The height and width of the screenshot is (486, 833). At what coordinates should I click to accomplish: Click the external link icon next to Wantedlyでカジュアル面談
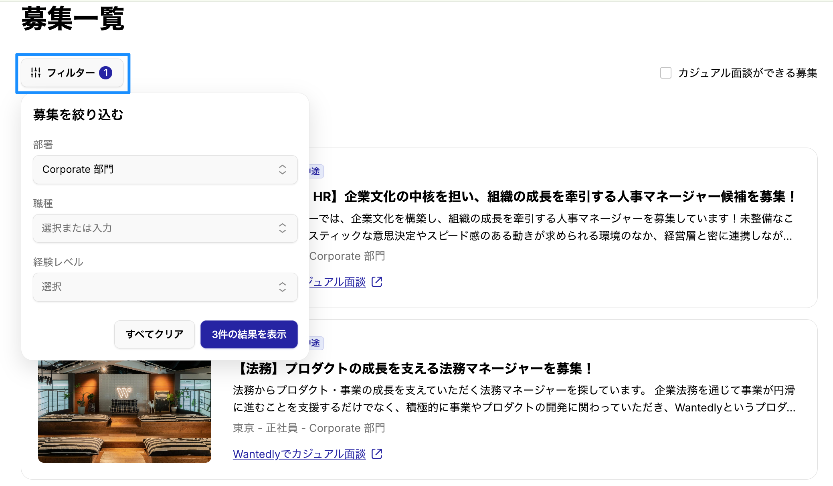click(377, 454)
